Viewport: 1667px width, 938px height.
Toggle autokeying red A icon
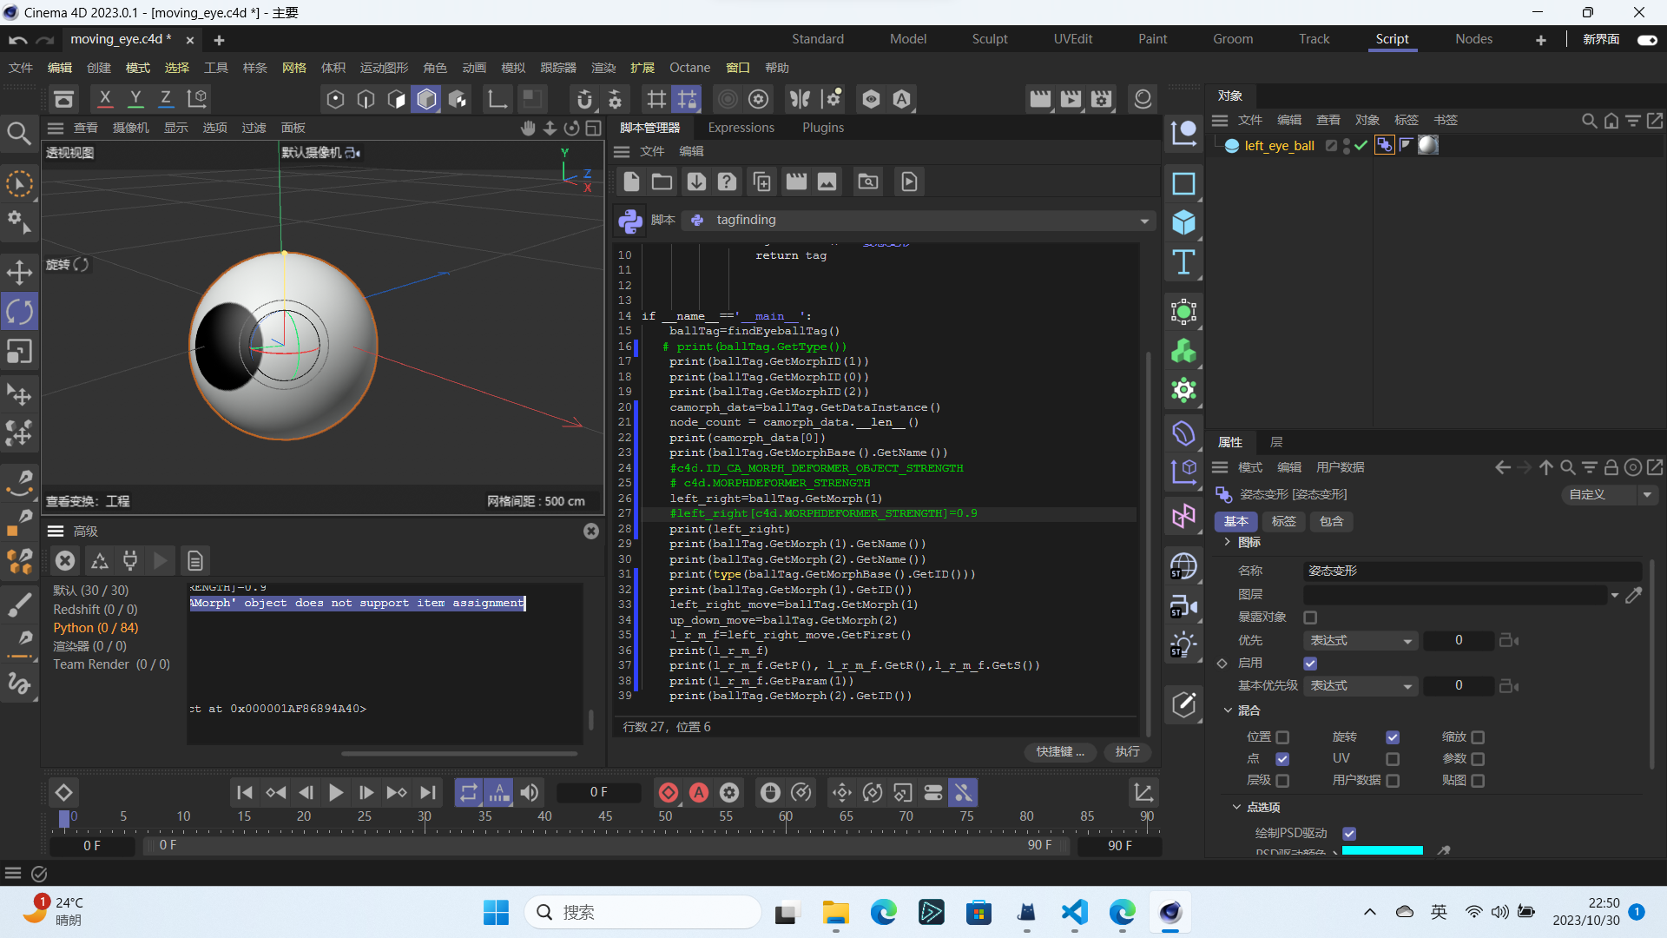point(699,792)
